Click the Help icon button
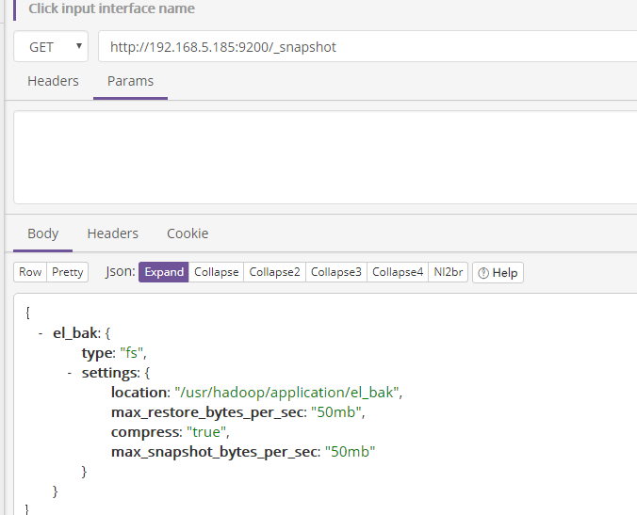The height and width of the screenshot is (515, 637). click(x=498, y=272)
